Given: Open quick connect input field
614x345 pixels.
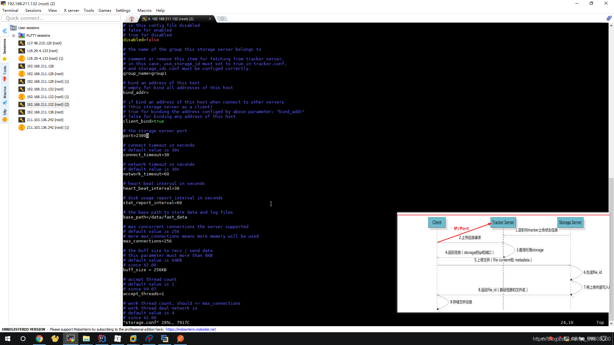Looking at the screenshot, I should (x=62, y=18).
